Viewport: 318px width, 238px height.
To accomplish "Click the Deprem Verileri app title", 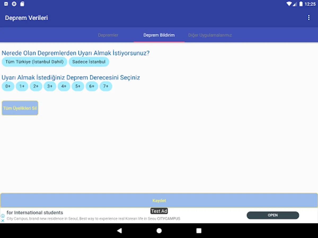I will pyautogui.click(x=26, y=18).
